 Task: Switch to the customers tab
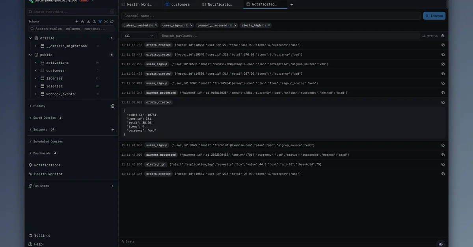tap(180, 4)
